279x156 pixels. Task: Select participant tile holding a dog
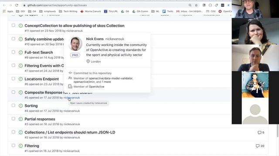(x=255, y=84)
